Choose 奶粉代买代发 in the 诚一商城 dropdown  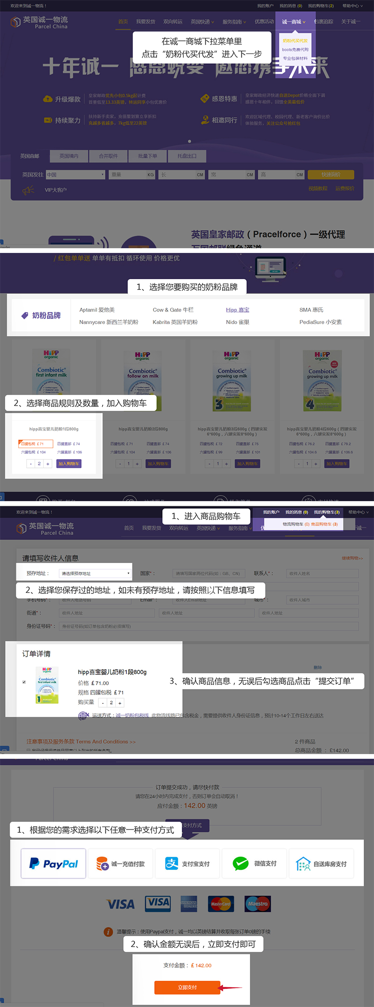pos(295,41)
